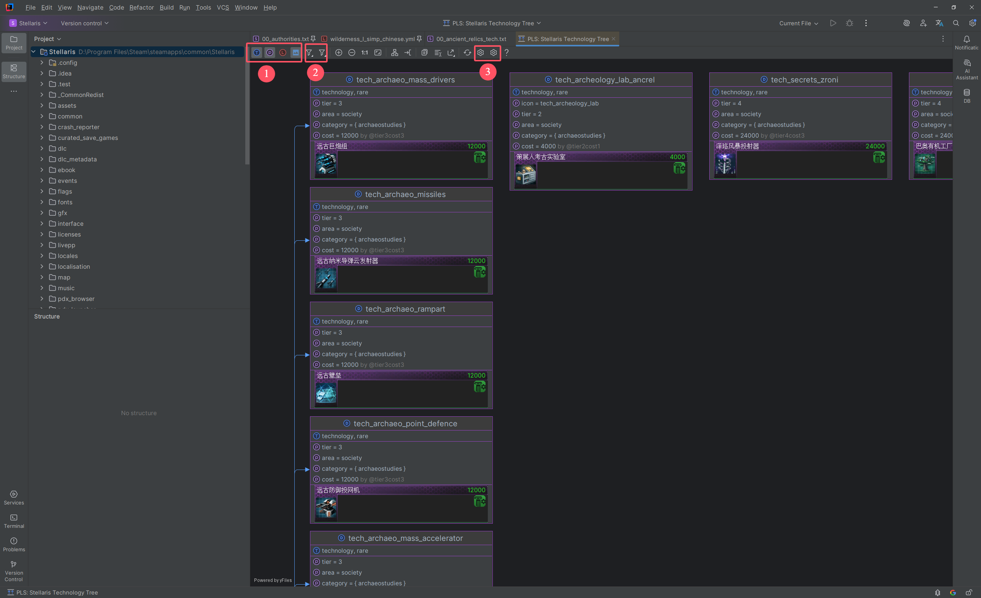The height and width of the screenshot is (598, 981).
Task: Open the Structure tool window
Action: 14,72
